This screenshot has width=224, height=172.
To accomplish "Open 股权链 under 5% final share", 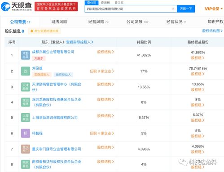I will pos(198,136).
